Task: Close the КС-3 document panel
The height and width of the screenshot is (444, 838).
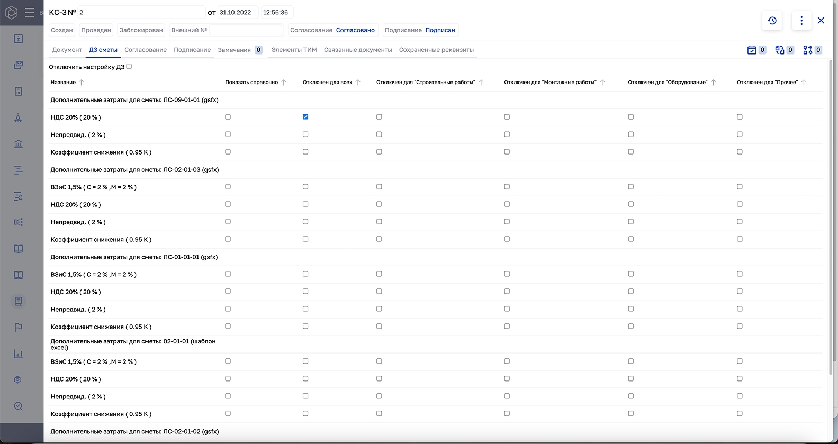Action: tap(821, 21)
